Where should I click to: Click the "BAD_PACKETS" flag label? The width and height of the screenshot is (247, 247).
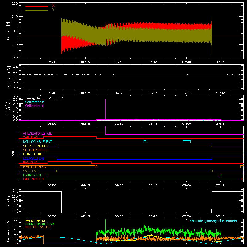(x=34, y=179)
